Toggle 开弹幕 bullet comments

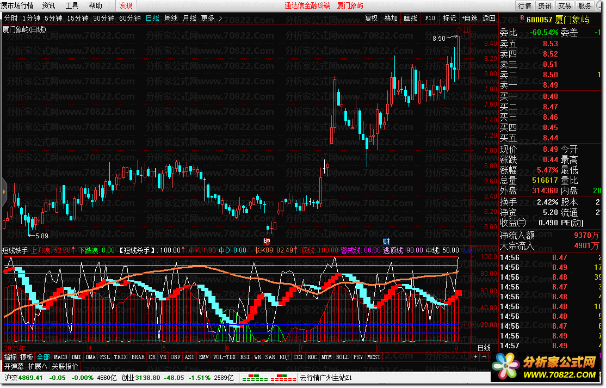(x=14, y=366)
